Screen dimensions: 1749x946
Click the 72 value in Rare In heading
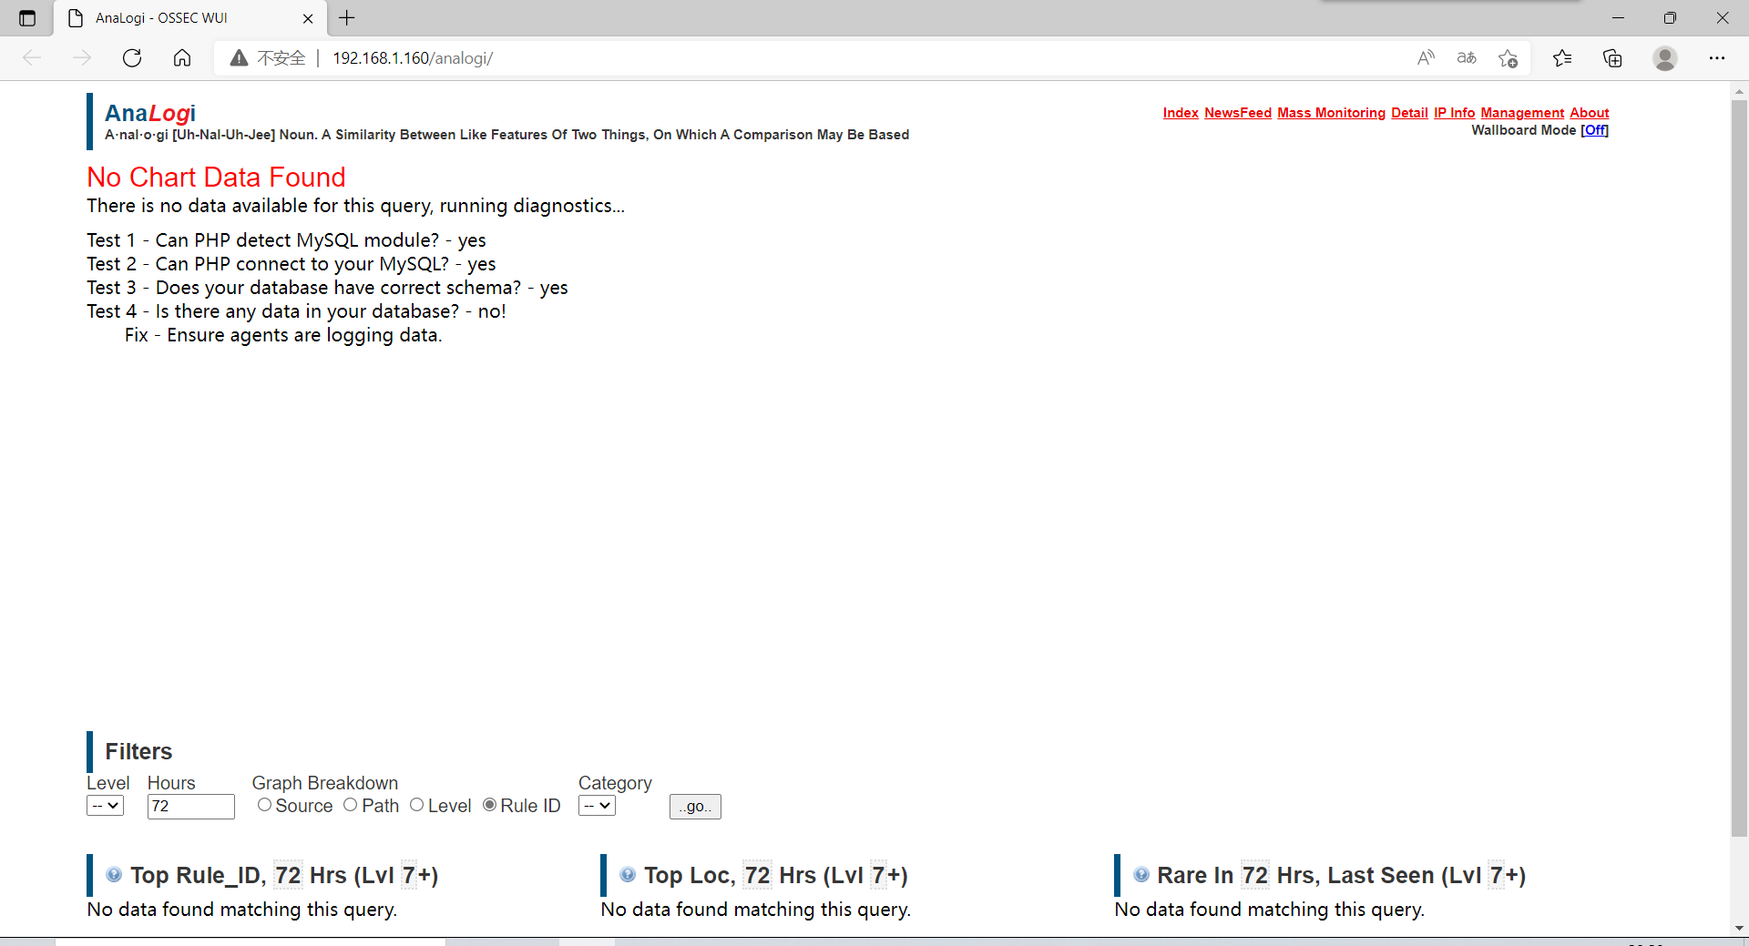[x=1254, y=875]
